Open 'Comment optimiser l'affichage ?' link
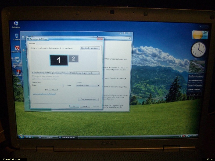Viewport: 215px width, 161px height. tap(44, 94)
